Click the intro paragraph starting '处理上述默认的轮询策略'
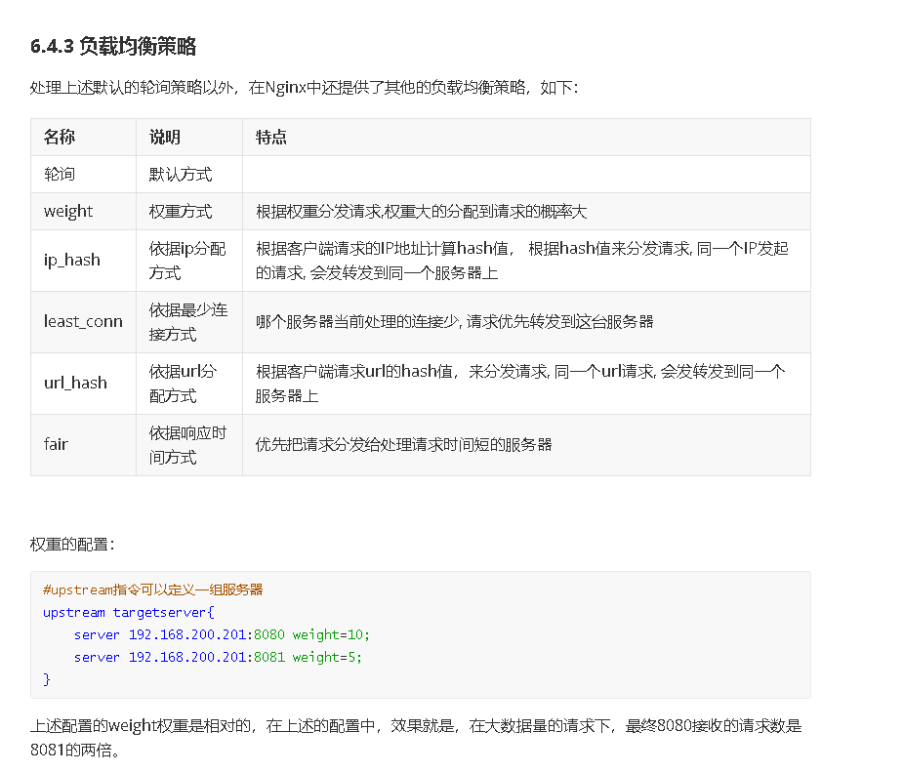The height and width of the screenshot is (772, 904). point(304,88)
